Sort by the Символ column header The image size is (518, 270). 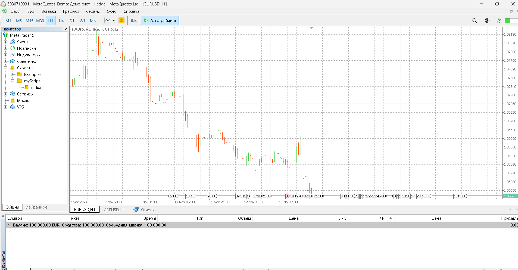pyautogui.click(x=36, y=218)
